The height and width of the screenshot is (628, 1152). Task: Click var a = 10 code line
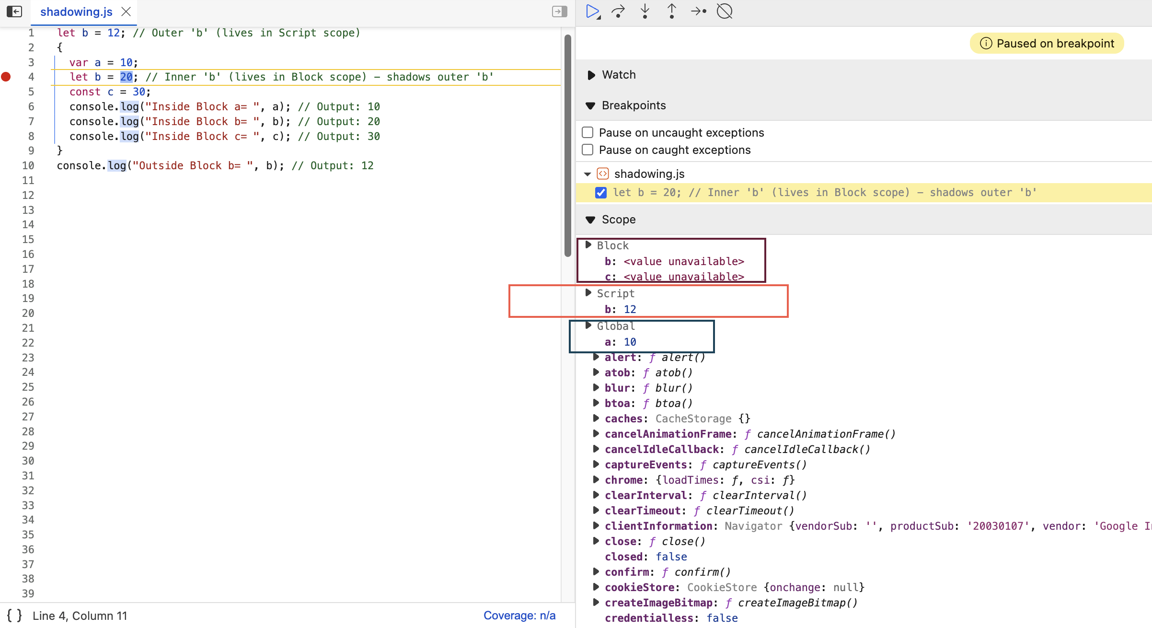[104, 63]
